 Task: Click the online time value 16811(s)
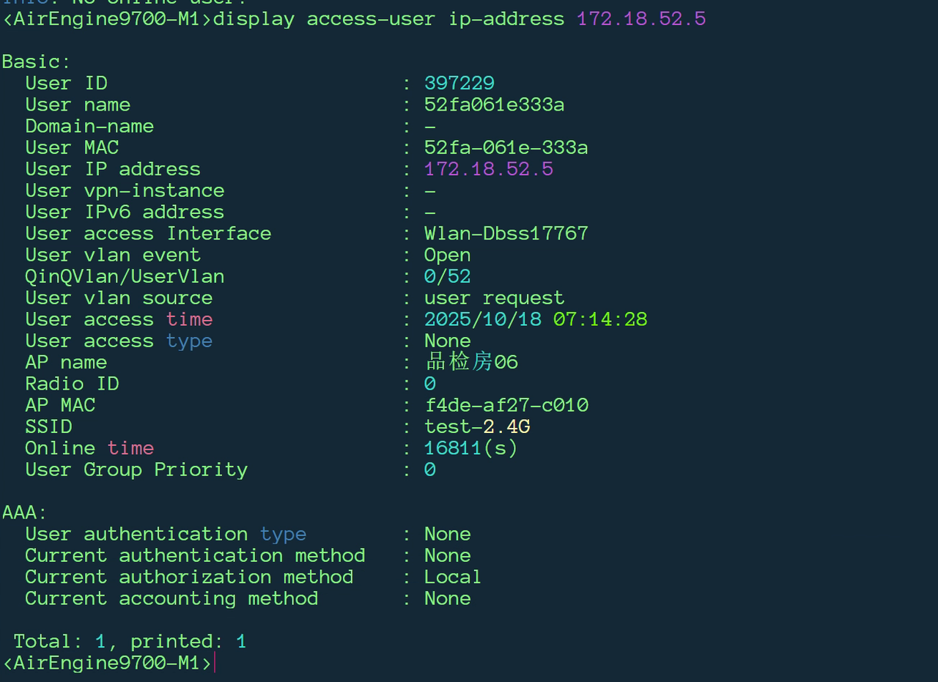coord(470,448)
